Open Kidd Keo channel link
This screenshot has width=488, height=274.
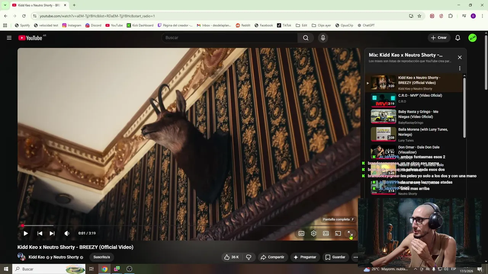tap(37, 257)
